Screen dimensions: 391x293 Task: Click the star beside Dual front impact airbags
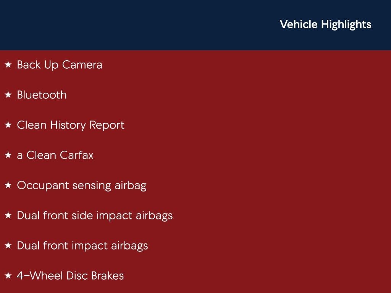tap(8, 246)
